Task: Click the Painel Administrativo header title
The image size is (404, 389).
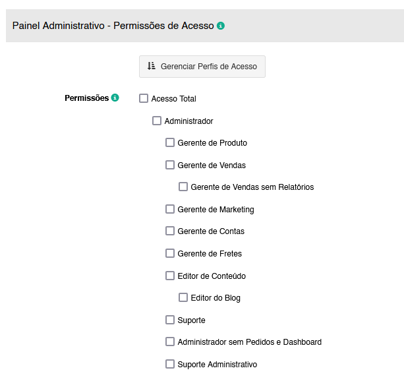Action: (113, 26)
